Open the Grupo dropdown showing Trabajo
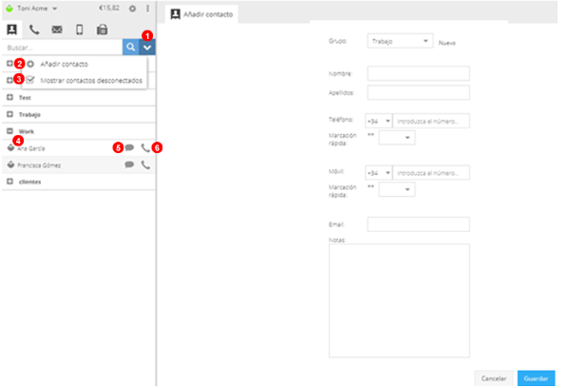This screenshot has height=388, width=570. 399,42
